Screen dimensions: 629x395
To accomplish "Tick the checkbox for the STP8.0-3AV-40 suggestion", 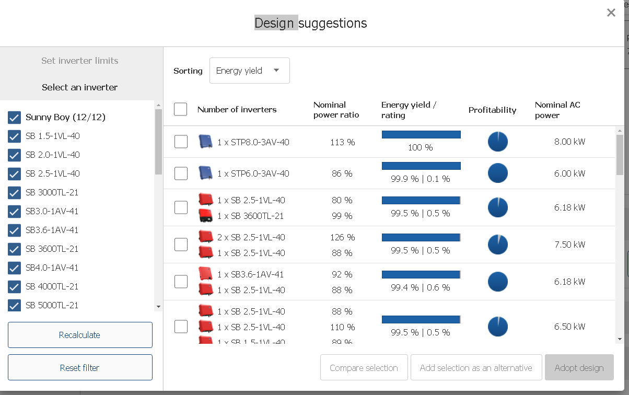I will pyautogui.click(x=181, y=142).
